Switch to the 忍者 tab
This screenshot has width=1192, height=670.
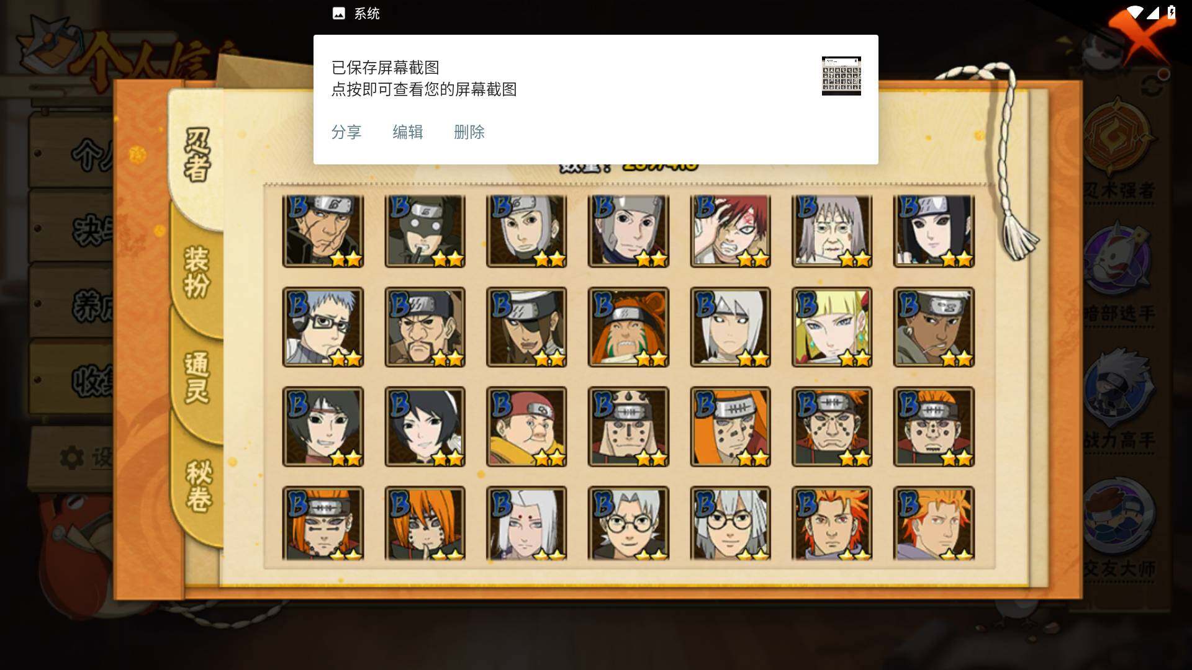197,155
